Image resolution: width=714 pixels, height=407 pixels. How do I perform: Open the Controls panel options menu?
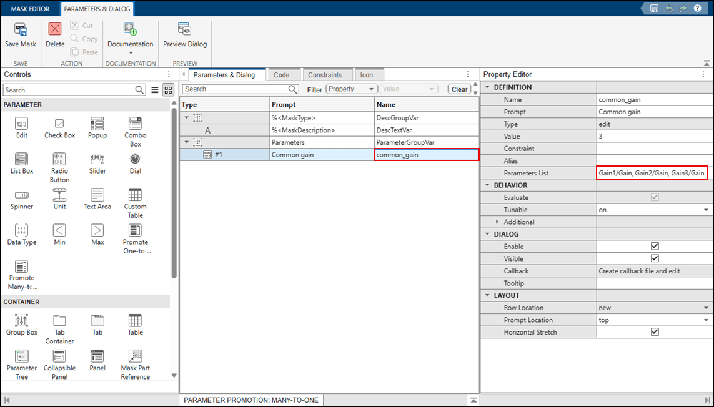click(x=169, y=74)
